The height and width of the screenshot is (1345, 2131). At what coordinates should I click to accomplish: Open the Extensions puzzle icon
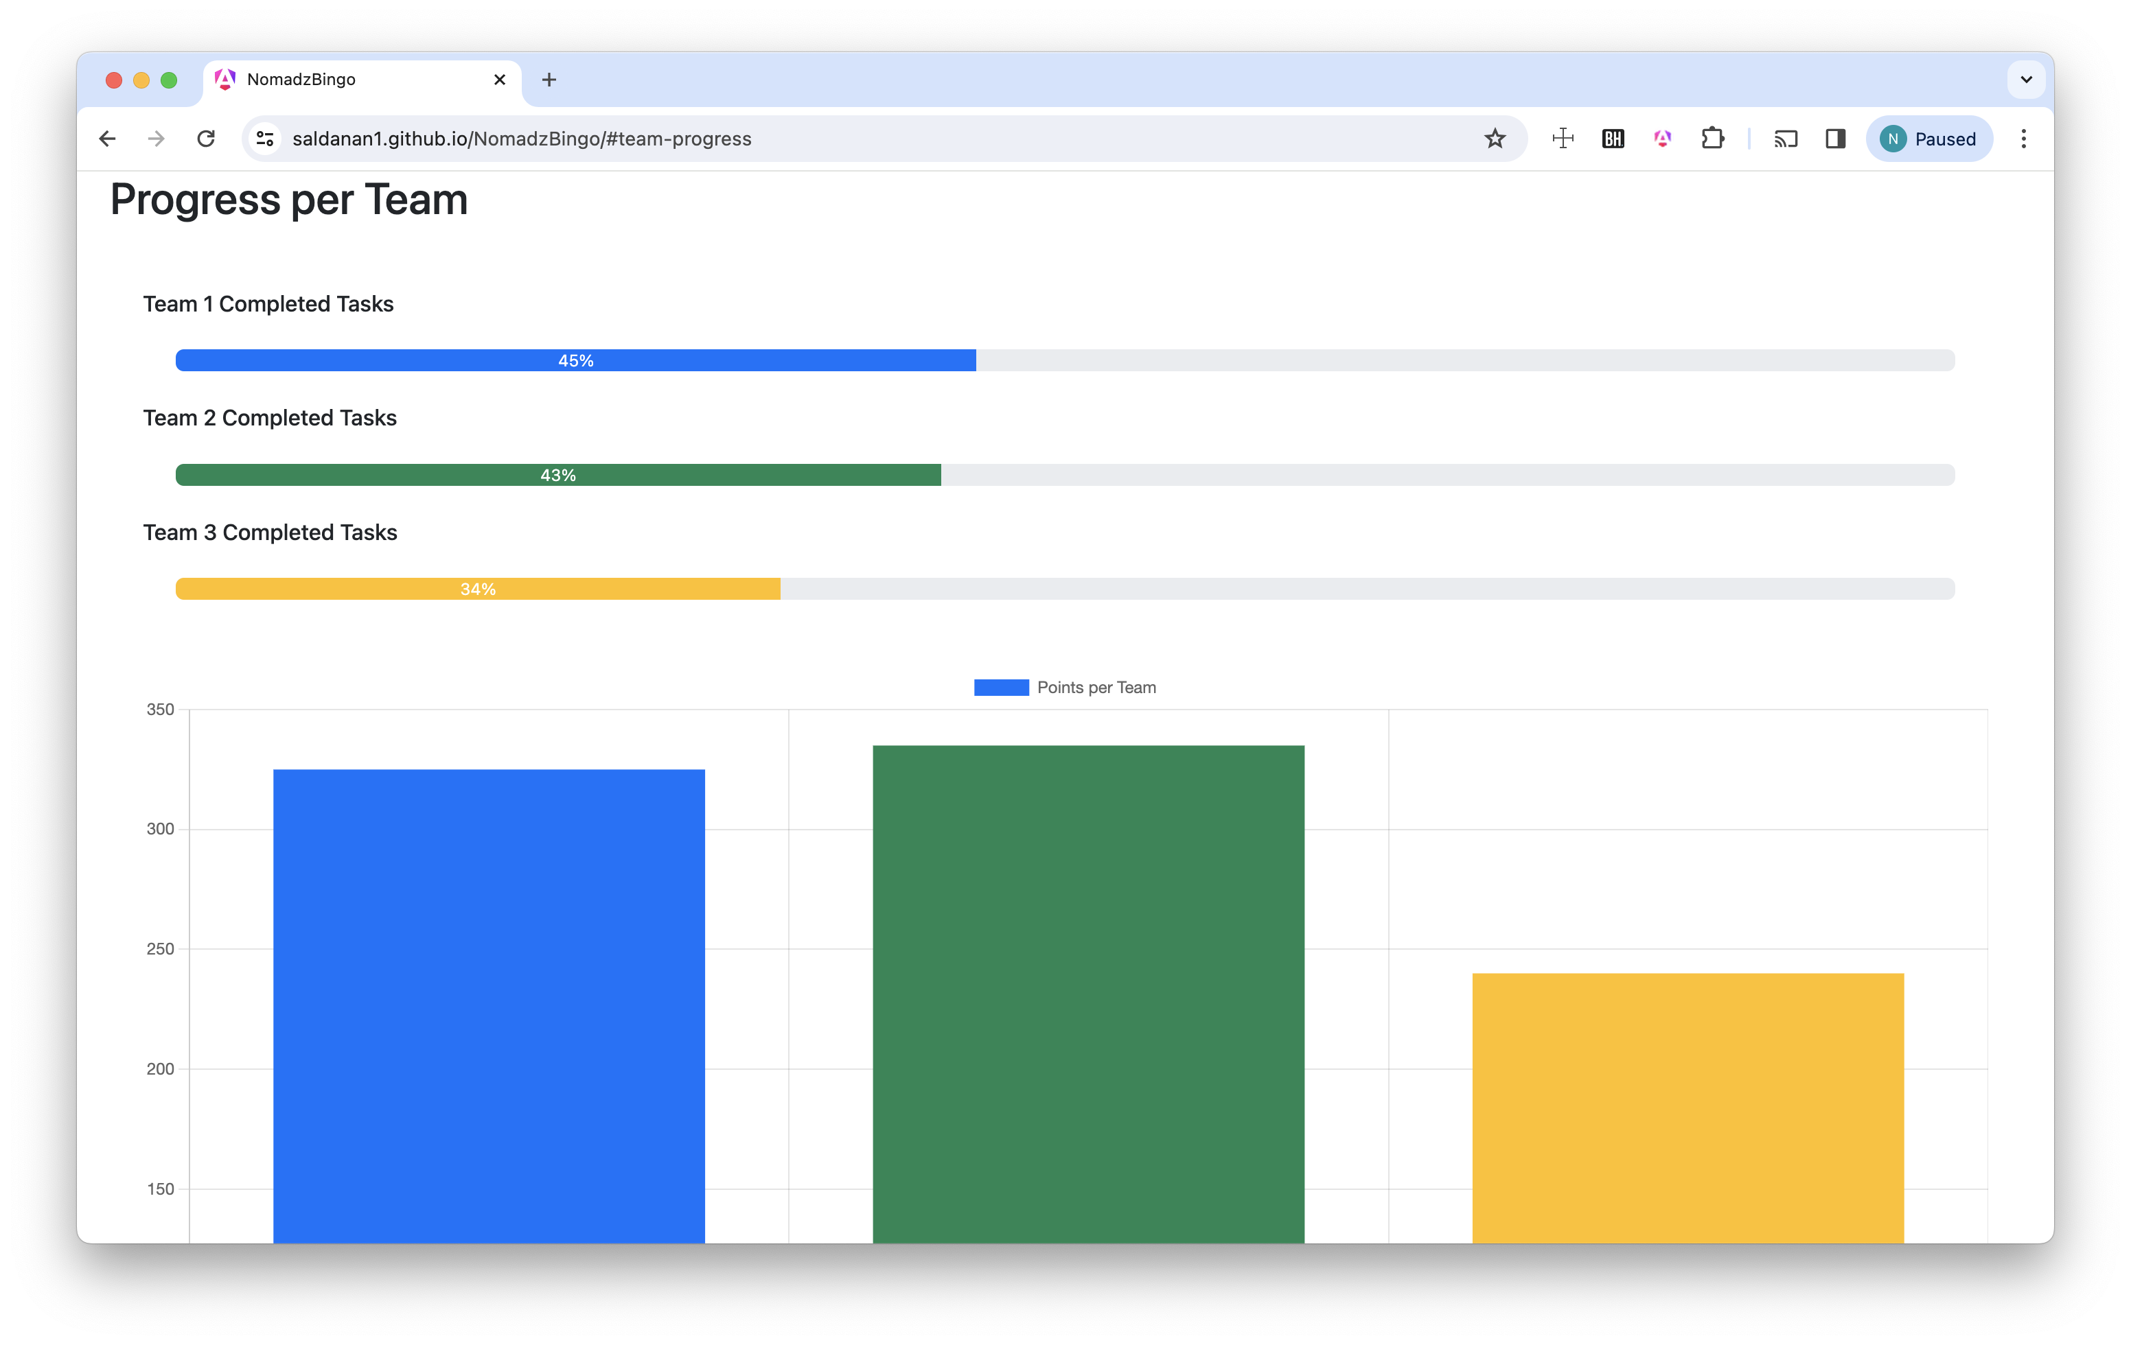(x=1712, y=139)
